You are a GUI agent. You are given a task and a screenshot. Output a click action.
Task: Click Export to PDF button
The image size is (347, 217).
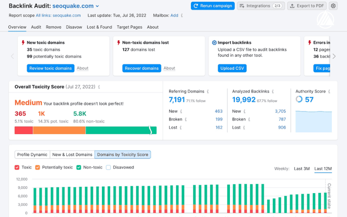pyautogui.click(x=307, y=6)
